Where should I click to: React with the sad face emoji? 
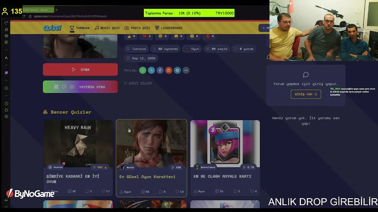click(194, 36)
